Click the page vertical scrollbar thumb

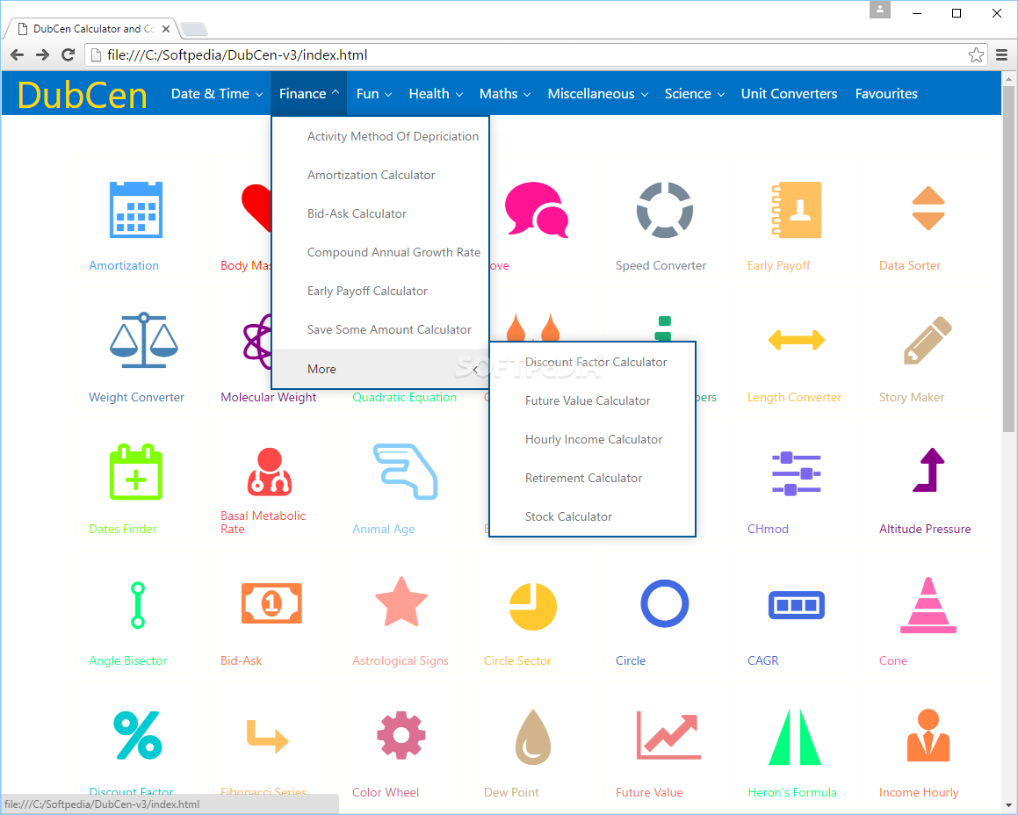pyautogui.click(x=1008, y=259)
